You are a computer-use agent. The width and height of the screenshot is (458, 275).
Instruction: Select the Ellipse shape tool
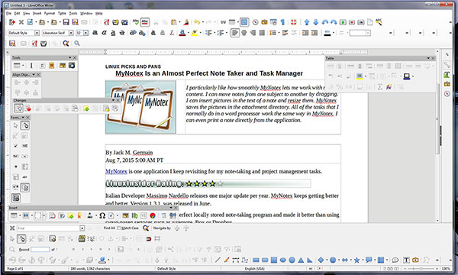click(x=282, y=260)
